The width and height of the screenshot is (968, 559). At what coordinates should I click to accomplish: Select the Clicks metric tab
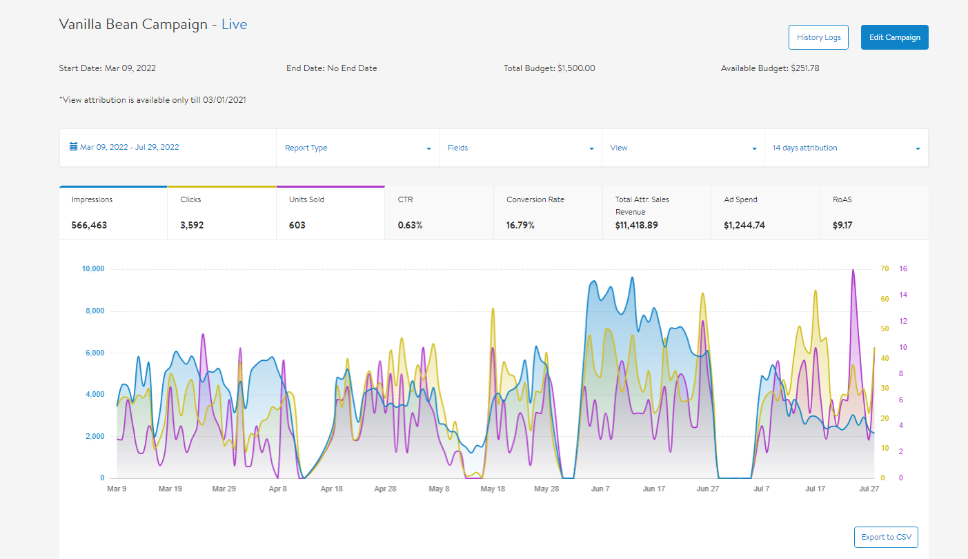(x=221, y=213)
